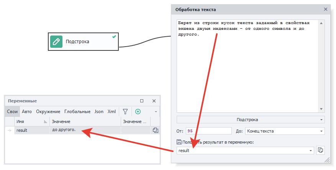Open the Json tab
336x170 pixels.
[x=99, y=112]
